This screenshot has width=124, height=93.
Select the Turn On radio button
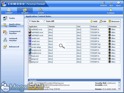coord(30,21)
